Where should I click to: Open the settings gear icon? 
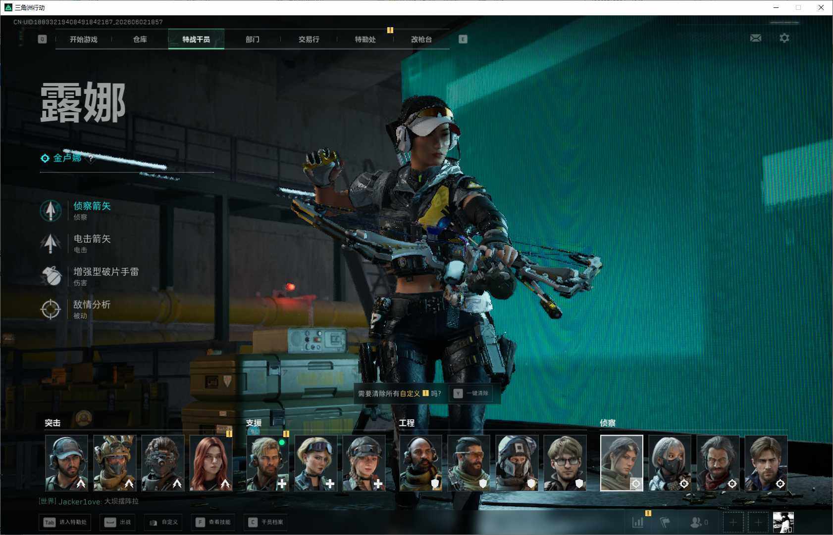(x=784, y=38)
